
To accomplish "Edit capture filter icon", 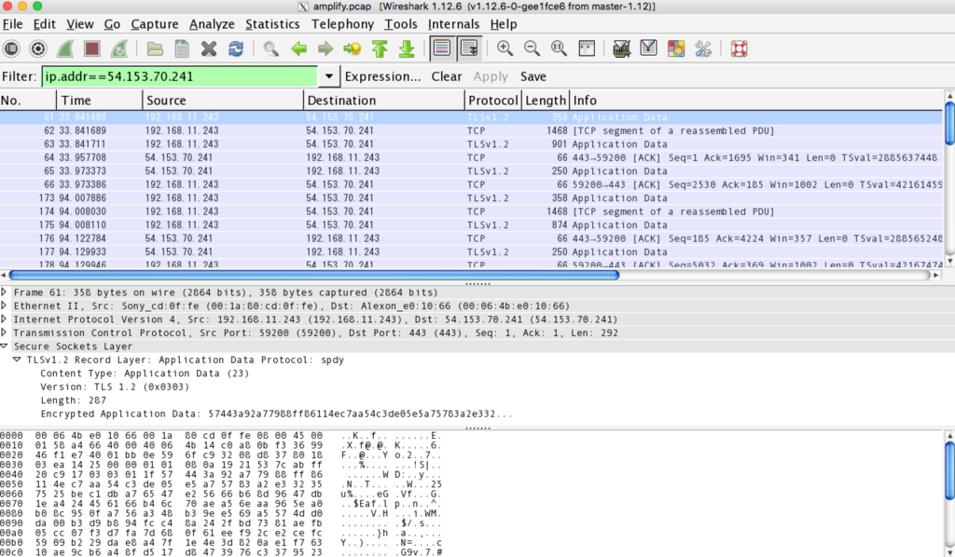I will pos(621,48).
